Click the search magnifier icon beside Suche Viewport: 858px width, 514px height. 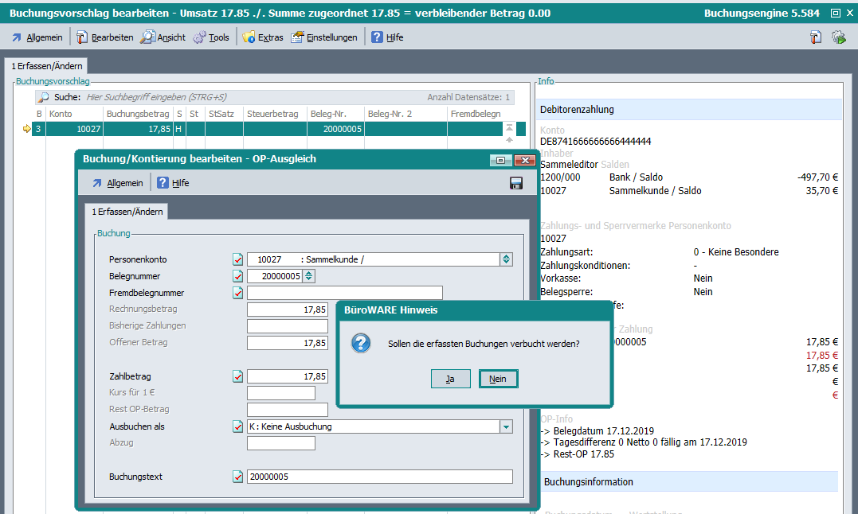pyautogui.click(x=44, y=97)
